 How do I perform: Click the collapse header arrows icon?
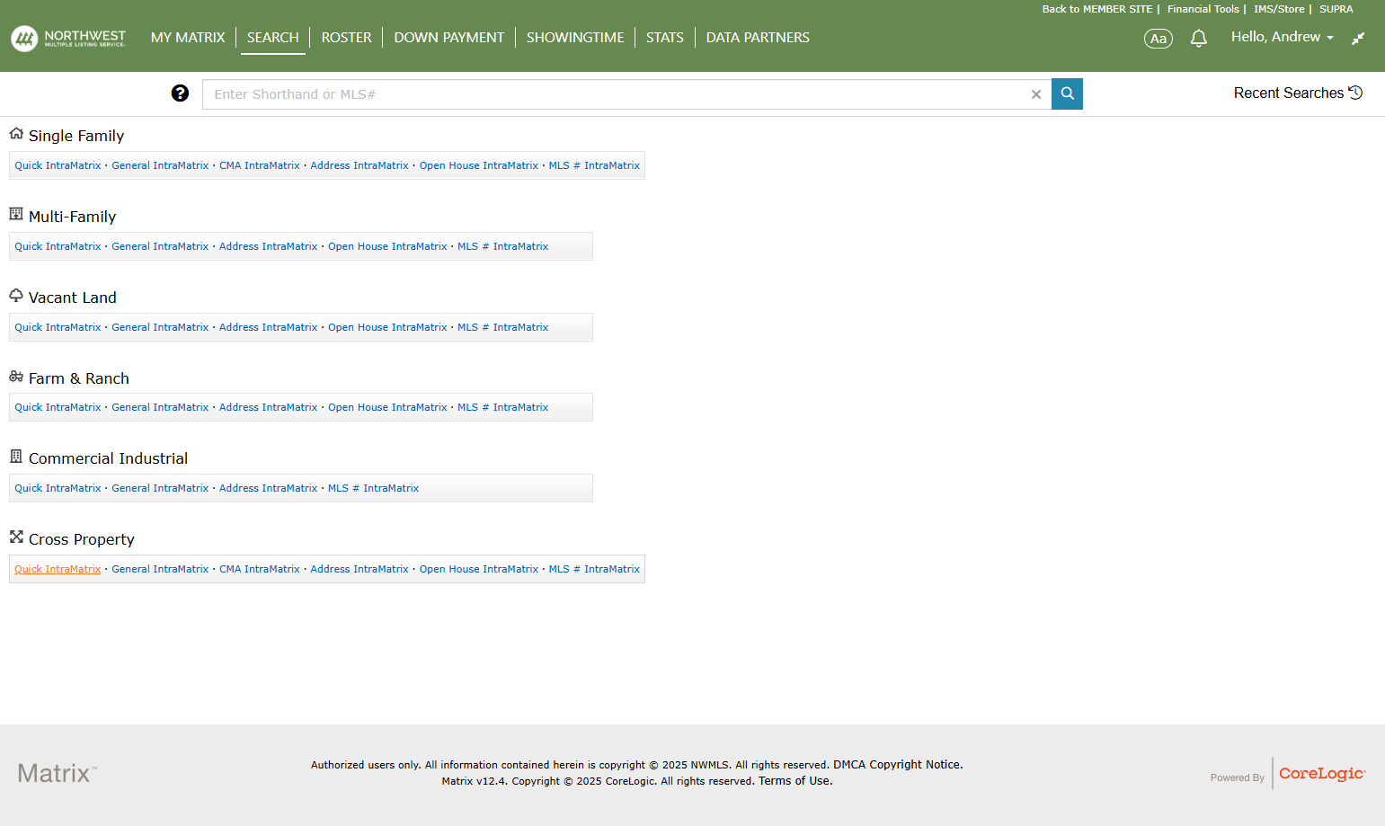tap(1358, 38)
